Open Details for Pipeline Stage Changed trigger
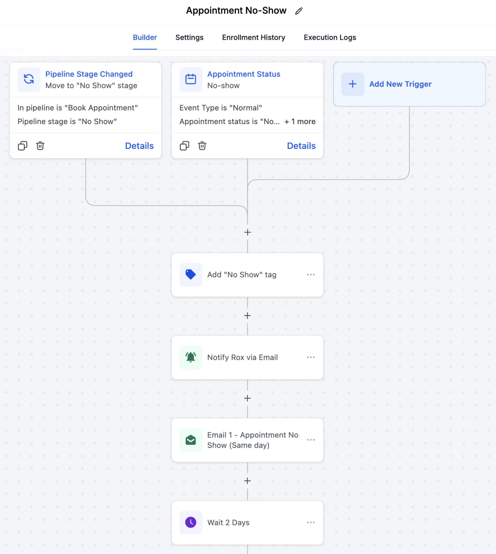This screenshot has height=554, width=496. tap(139, 146)
